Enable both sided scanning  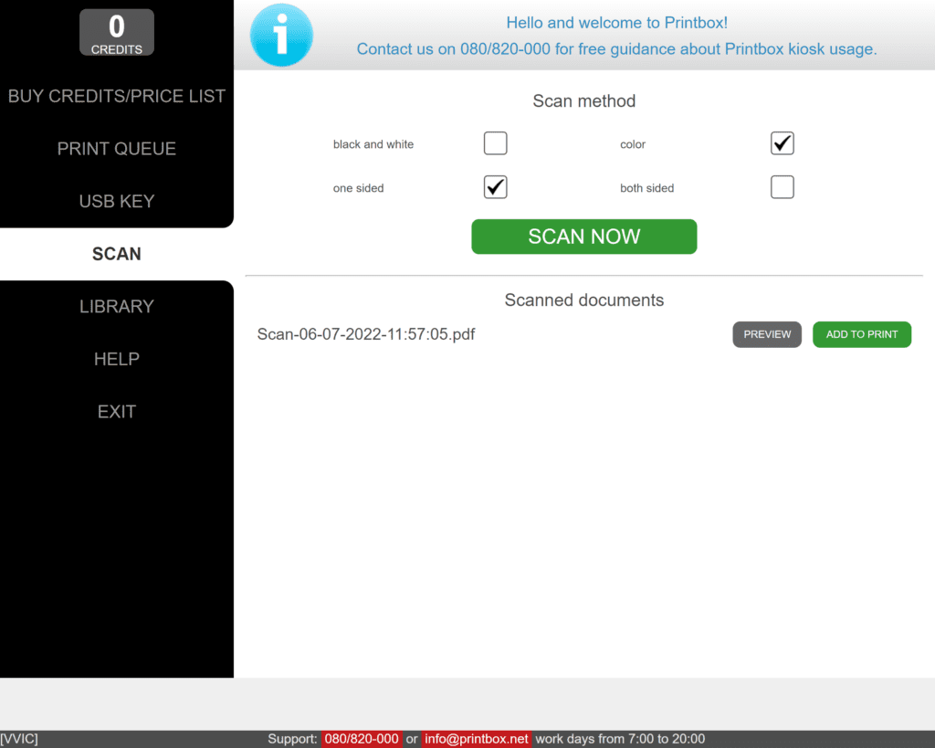pos(782,187)
